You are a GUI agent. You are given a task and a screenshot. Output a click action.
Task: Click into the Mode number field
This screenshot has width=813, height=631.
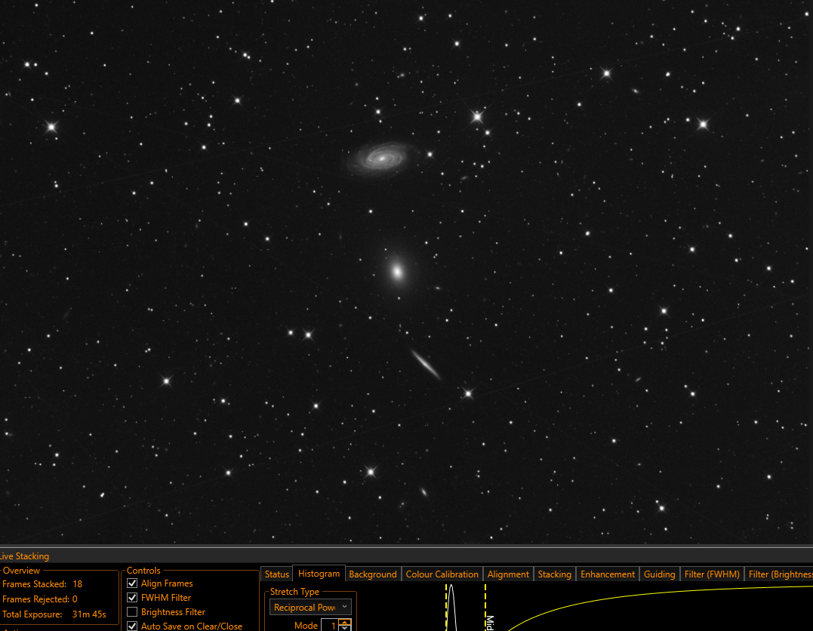(x=331, y=625)
